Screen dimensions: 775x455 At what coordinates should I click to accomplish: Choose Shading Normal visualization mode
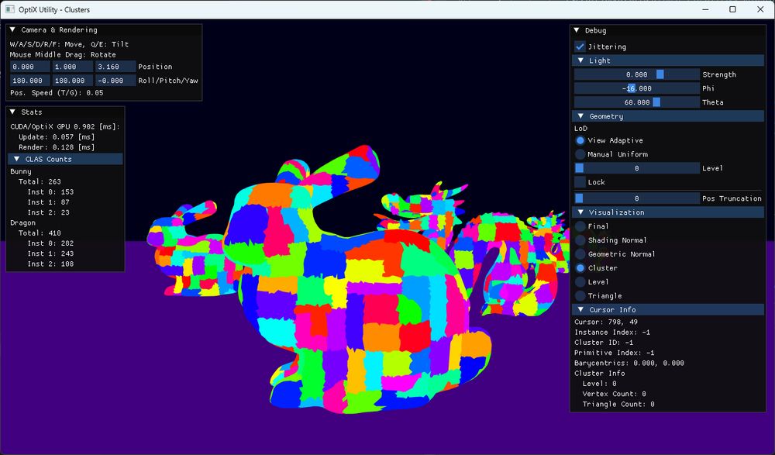coord(580,240)
